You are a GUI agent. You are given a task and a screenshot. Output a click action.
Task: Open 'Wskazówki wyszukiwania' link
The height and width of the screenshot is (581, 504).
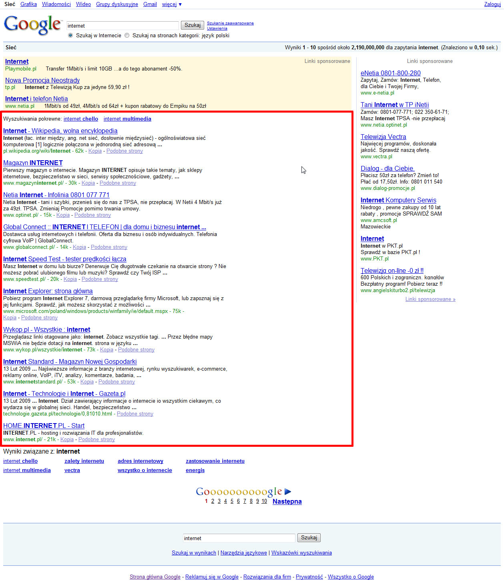[x=301, y=553]
